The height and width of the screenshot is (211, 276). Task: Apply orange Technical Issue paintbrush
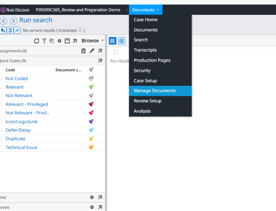click(x=91, y=147)
